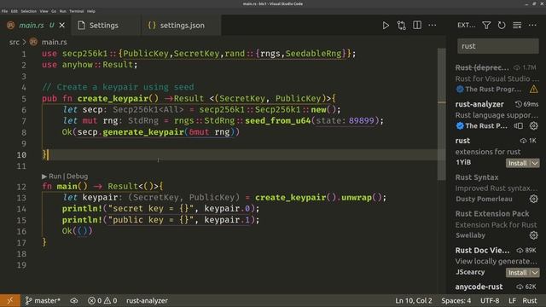Open the Terminal menu
546x307 pixels.
tap(76, 11)
